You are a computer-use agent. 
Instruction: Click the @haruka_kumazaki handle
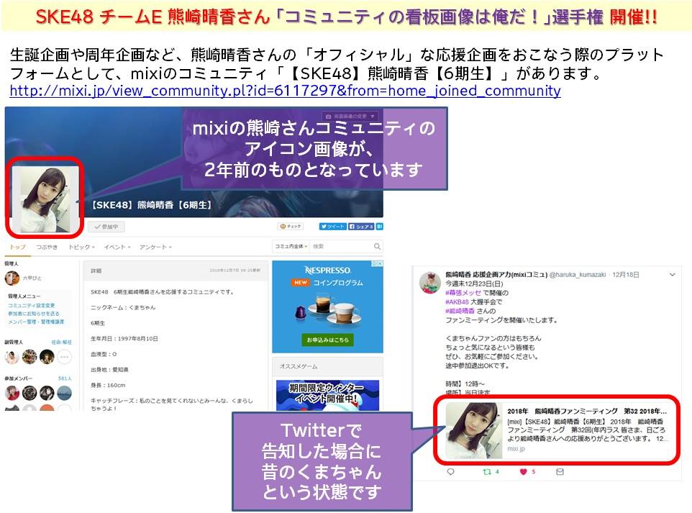click(577, 275)
